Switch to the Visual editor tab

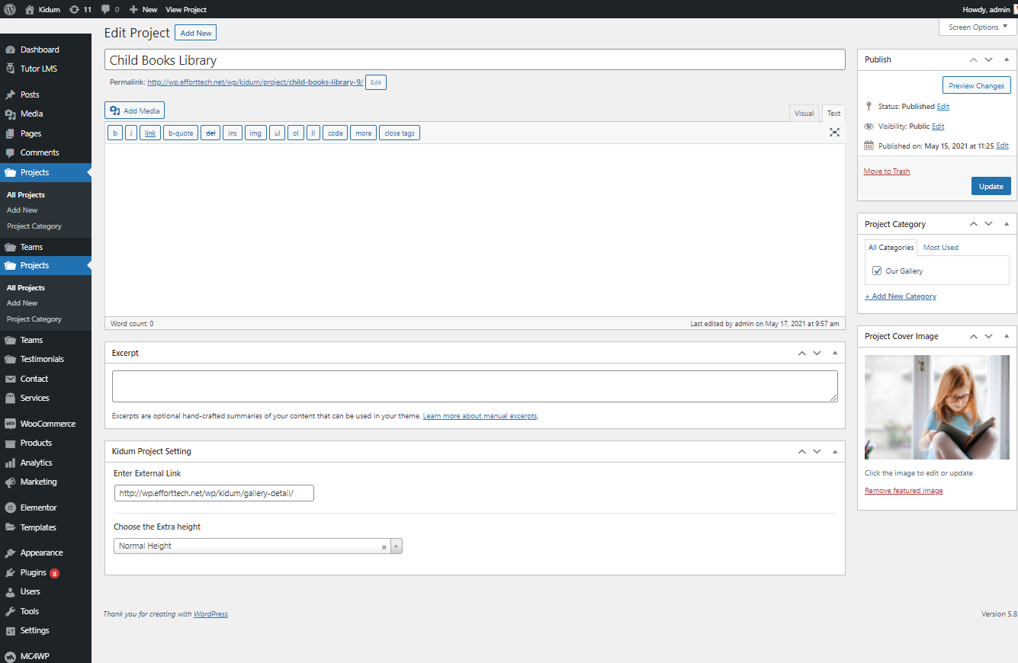pos(804,114)
